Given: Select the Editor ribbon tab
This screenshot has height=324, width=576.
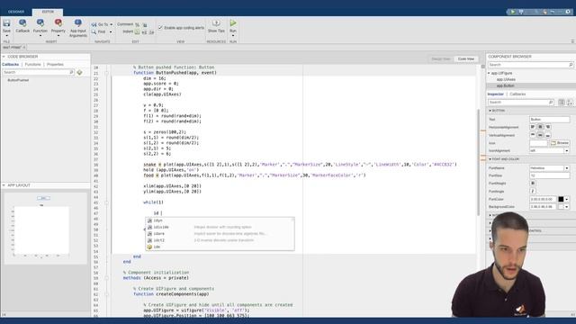Looking at the screenshot, I should [x=48, y=12].
